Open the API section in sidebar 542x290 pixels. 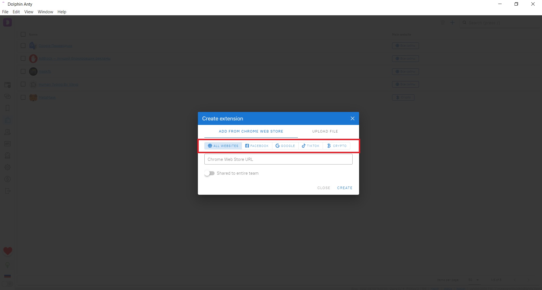pos(8,144)
